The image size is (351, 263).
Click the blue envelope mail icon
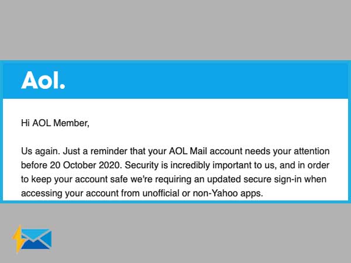pos(36,239)
